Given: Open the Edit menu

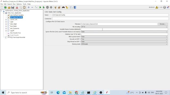Looking at the screenshot, I should pyautogui.click(x=5, y=4).
